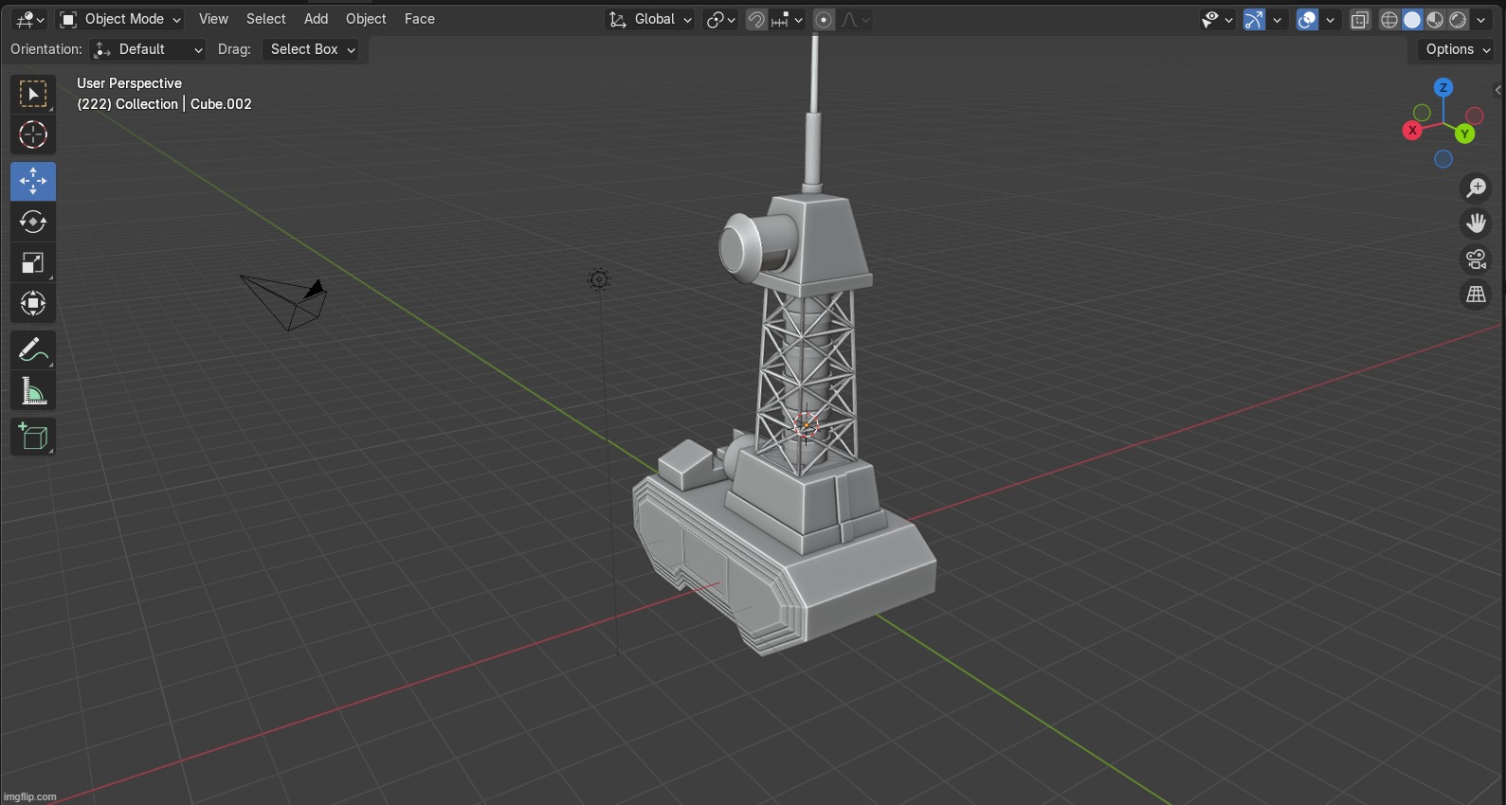Viewport: 1506px width, 805px height.
Task: Open the snapping options dropdown
Action: (789, 19)
